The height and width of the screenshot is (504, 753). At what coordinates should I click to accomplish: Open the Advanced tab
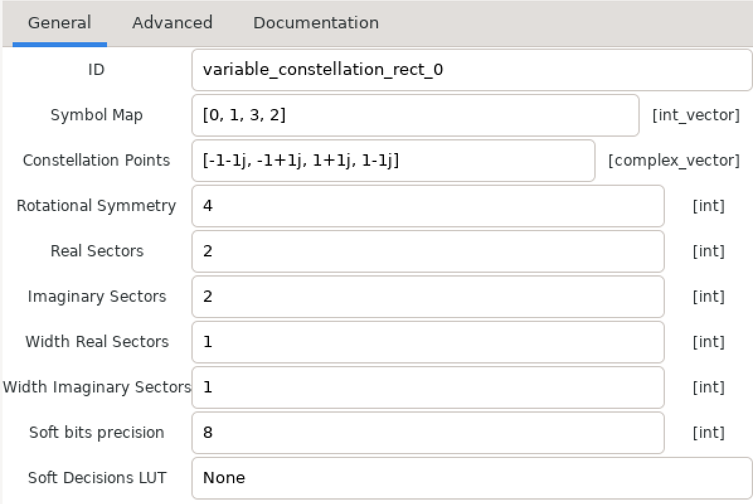173,23
